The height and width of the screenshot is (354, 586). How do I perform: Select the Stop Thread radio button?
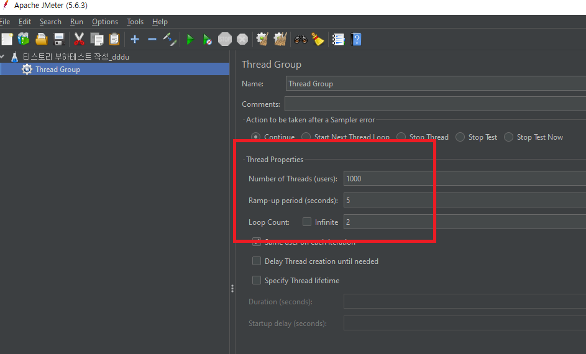pos(401,137)
